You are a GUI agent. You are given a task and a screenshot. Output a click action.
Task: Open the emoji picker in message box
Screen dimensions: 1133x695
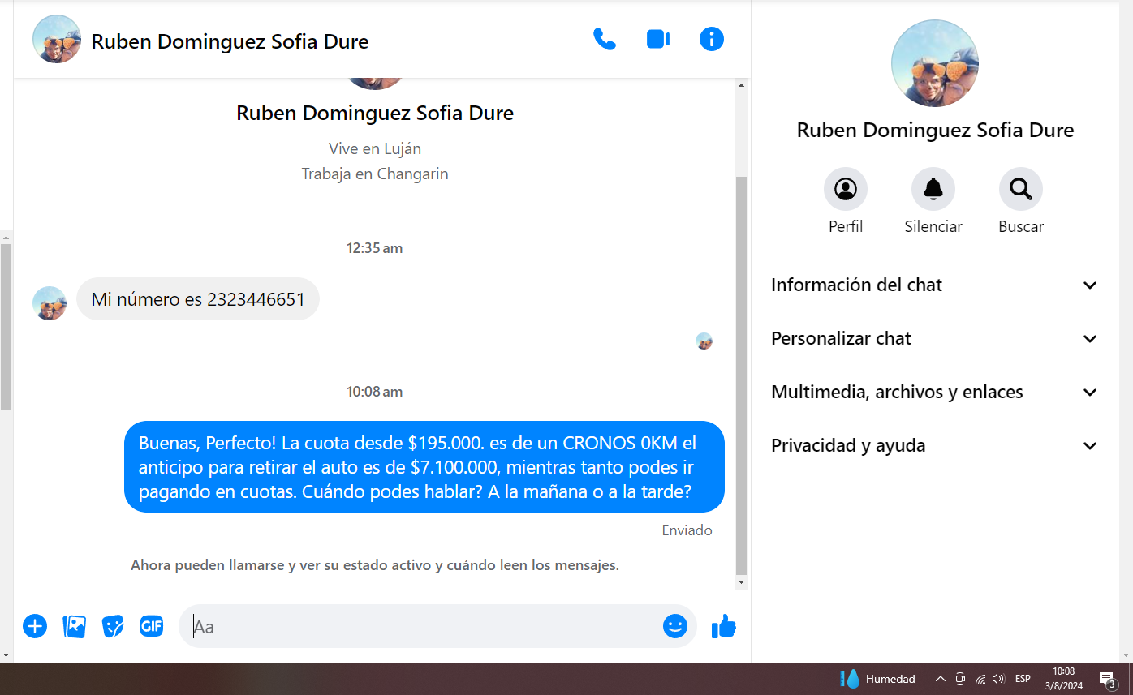[674, 626]
